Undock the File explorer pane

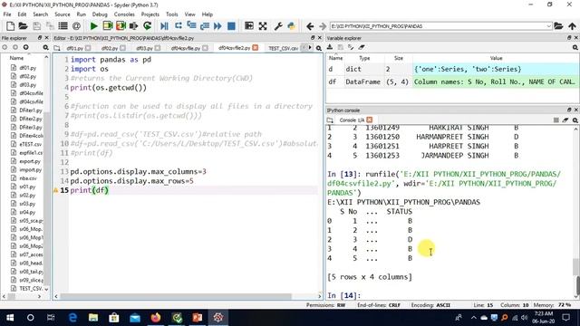pyautogui.click(x=40, y=38)
